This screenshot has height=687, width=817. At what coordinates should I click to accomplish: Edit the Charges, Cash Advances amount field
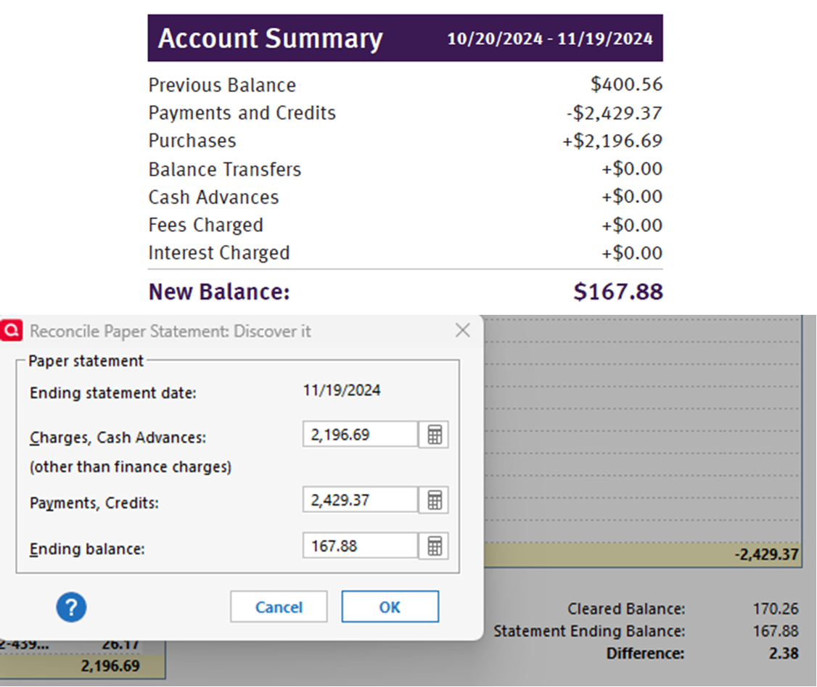click(x=360, y=435)
